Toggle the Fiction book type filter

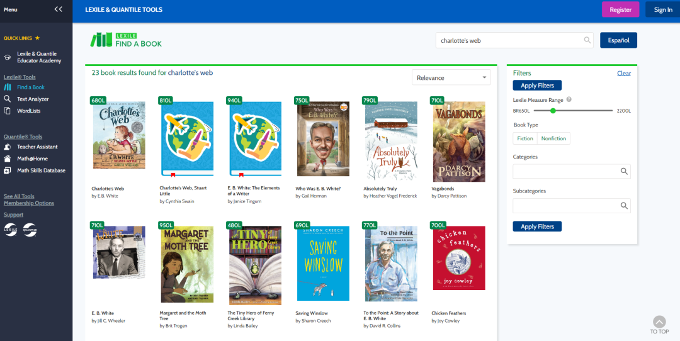[525, 138]
